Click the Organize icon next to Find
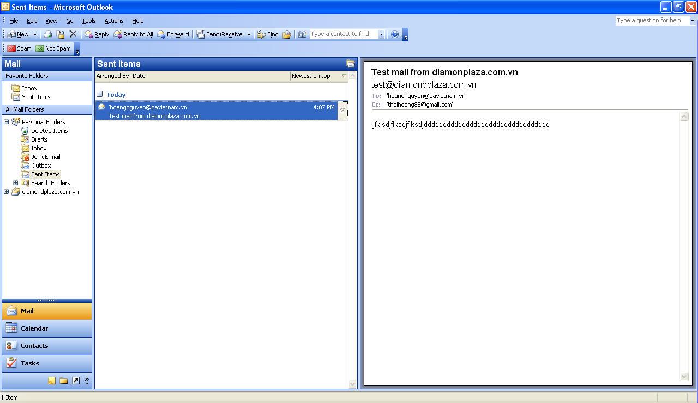 coord(287,34)
